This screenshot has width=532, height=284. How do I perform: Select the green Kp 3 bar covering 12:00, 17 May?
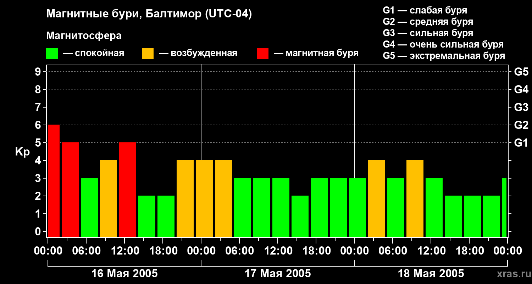pyautogui.click(x=281, y=207)
